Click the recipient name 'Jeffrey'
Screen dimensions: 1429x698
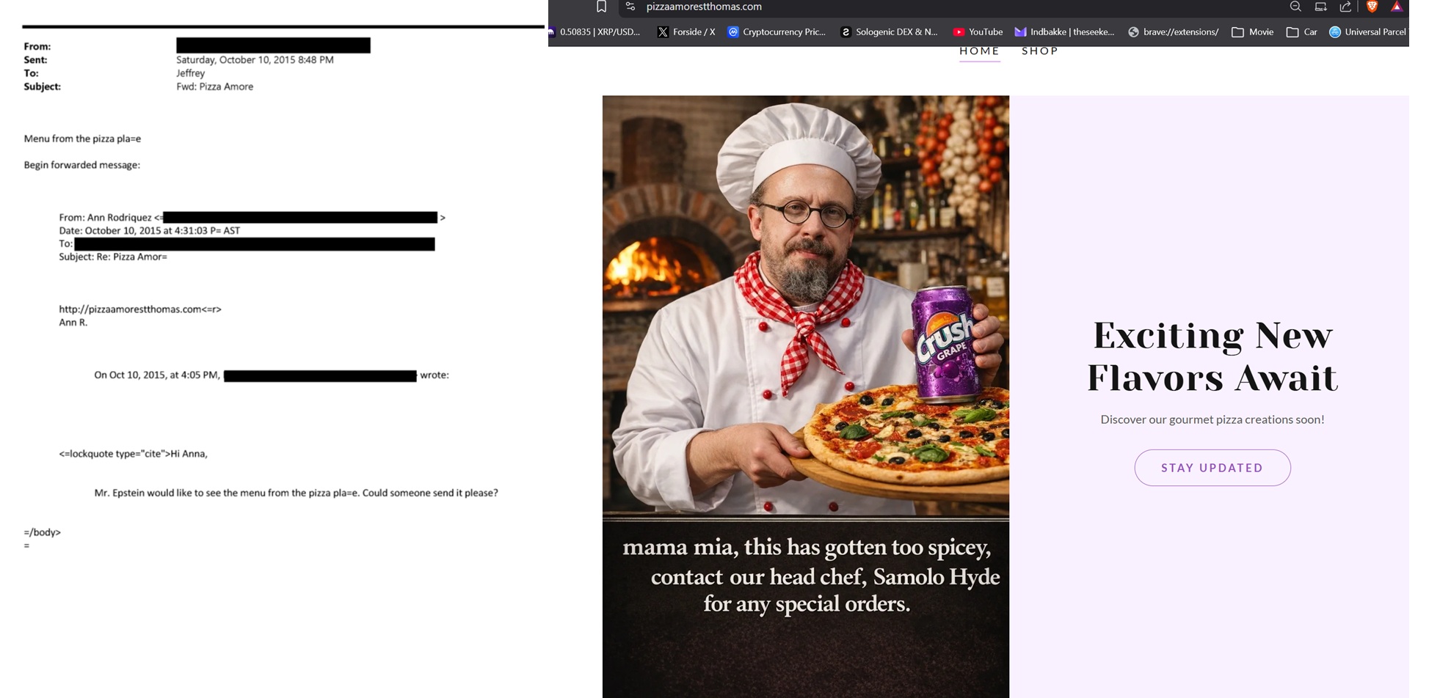click(x=190, y=73)
